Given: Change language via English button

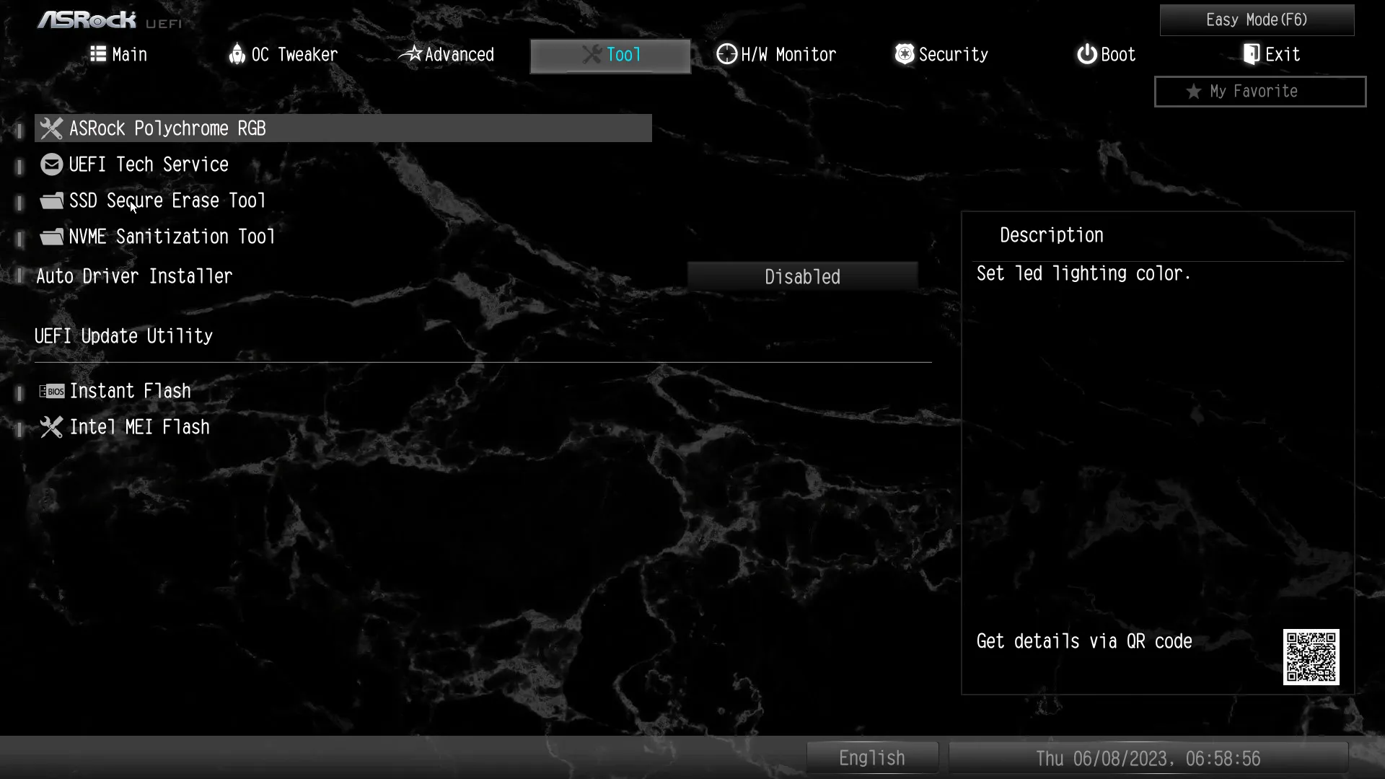Looking at the screenshot, I should coord(872,758).
